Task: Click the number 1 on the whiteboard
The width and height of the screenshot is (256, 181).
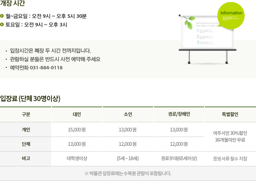Action: tap(198, 31)
